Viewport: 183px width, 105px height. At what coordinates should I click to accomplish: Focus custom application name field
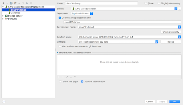click(122, 22)
